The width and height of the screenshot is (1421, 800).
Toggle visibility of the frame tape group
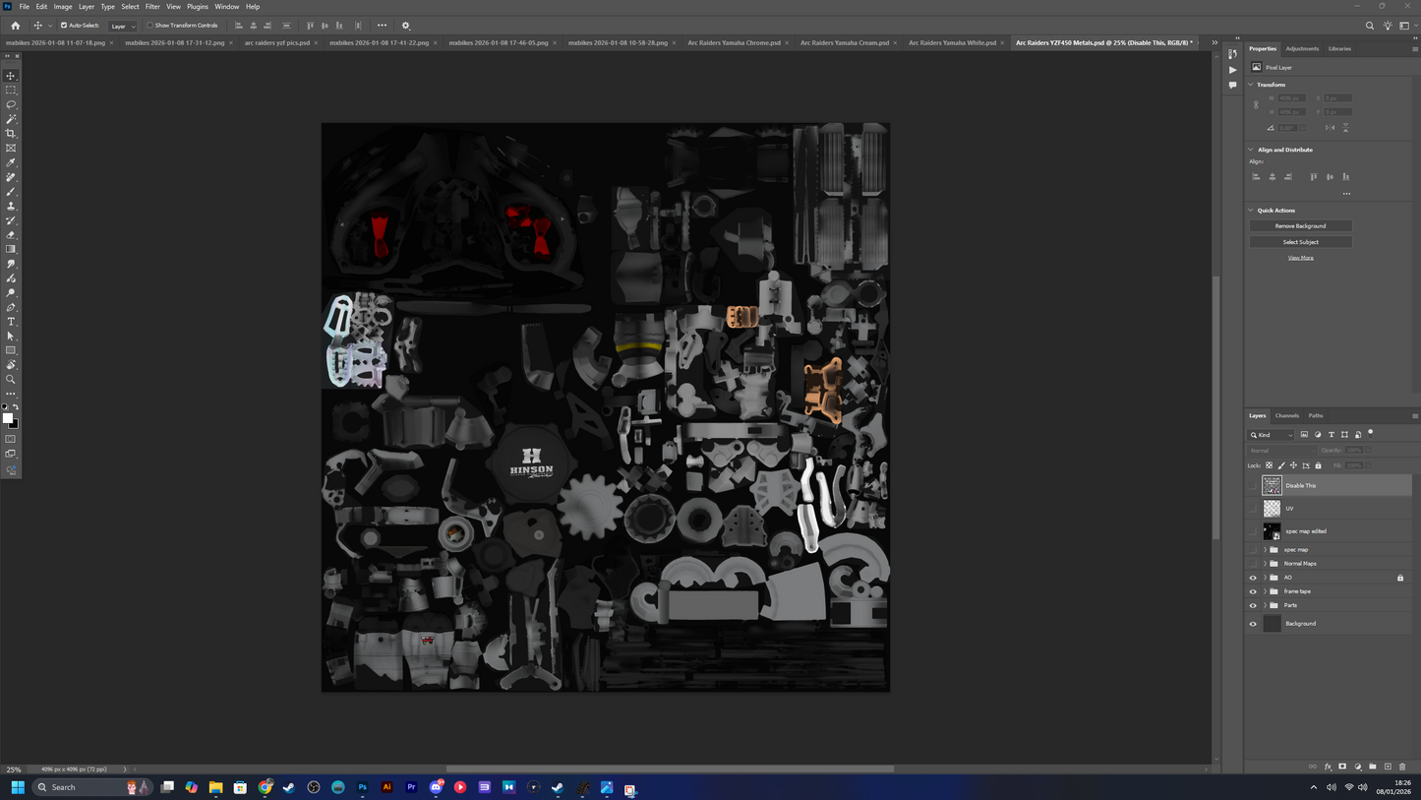(x=1253, y=591)
